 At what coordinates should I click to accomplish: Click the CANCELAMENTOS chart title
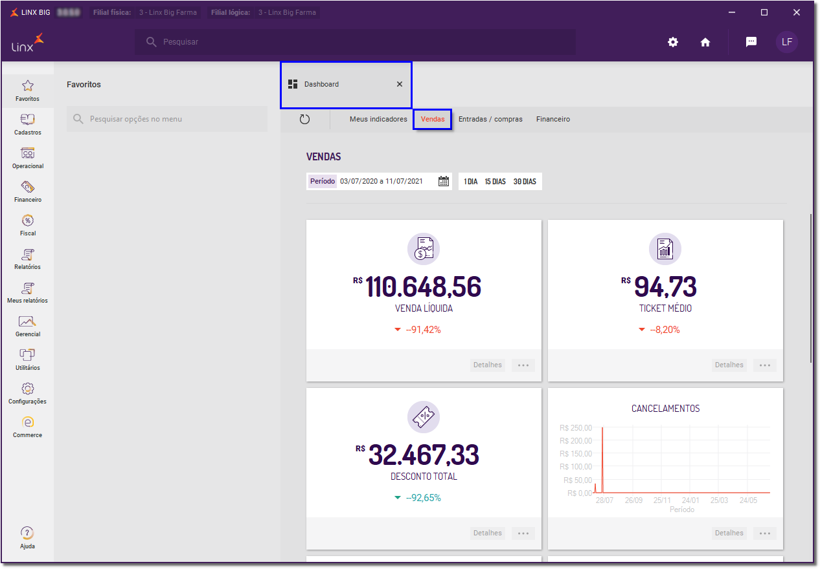pyautogui.click(x=665, y=409)
